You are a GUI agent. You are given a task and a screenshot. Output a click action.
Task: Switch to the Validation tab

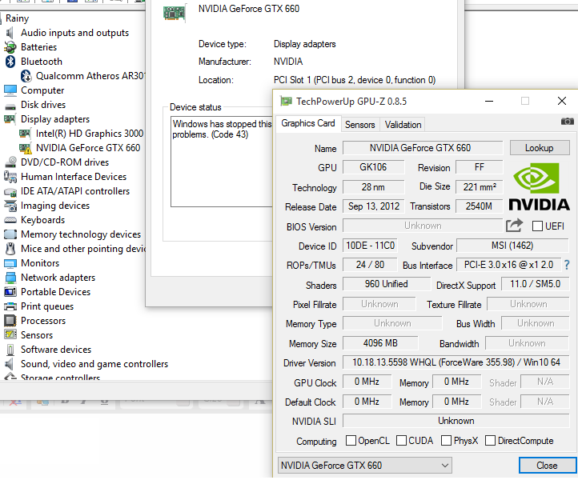pos(403,125)
